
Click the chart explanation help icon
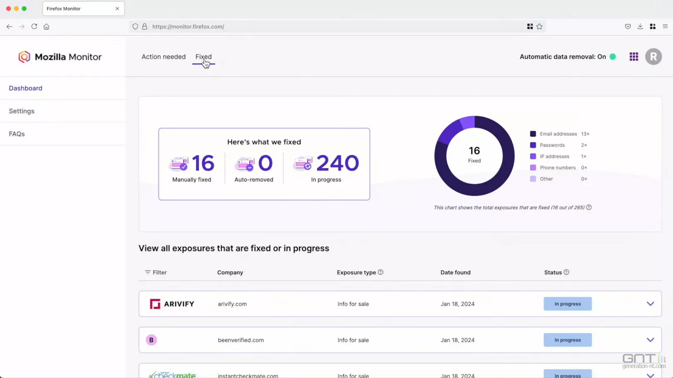[589, 207]
